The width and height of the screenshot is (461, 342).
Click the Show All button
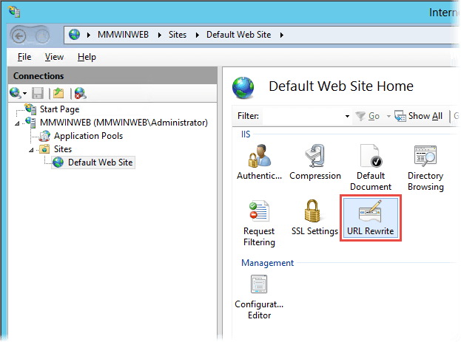coord(419,116)
